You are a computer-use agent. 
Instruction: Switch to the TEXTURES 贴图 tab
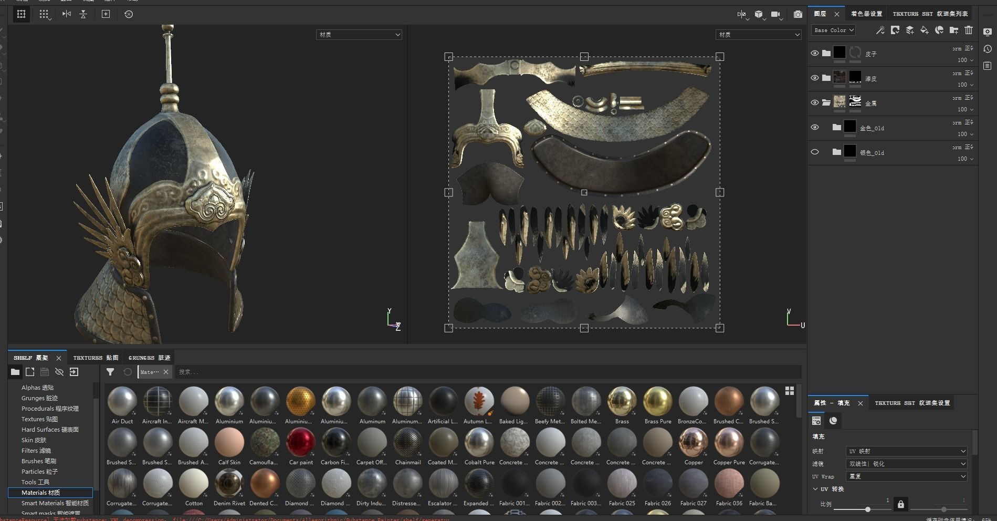96,358
